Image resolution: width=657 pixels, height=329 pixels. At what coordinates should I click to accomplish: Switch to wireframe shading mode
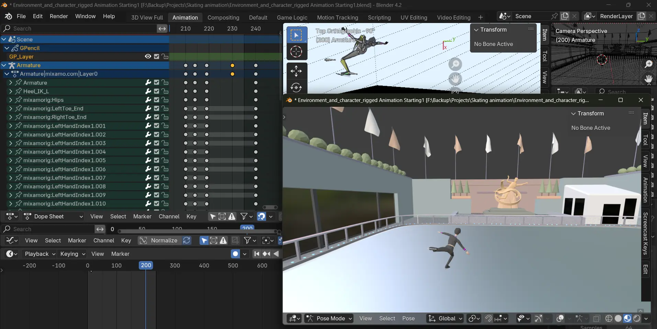(x=609, y=318)
